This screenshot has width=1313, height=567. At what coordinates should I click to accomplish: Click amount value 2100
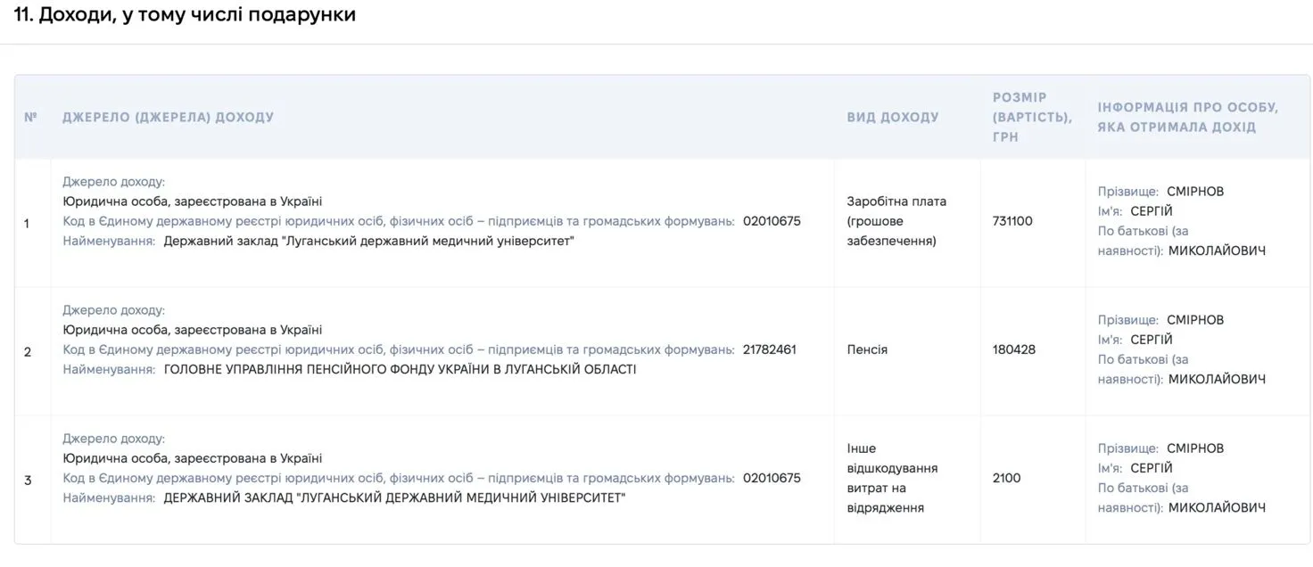1006,478
